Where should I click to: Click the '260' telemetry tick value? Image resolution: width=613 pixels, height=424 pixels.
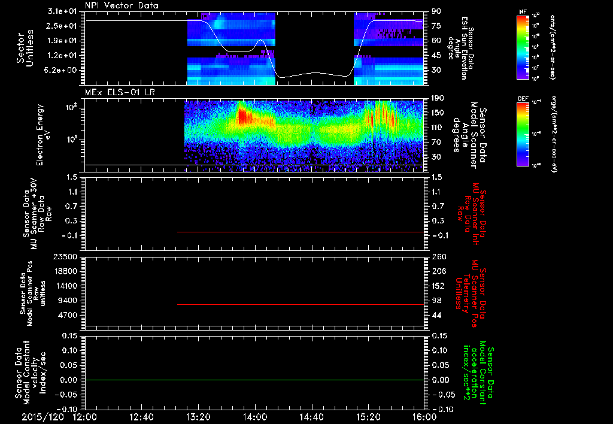439,257
